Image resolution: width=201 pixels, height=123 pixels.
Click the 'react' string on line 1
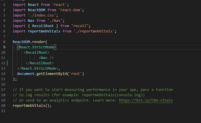[59, 5]
